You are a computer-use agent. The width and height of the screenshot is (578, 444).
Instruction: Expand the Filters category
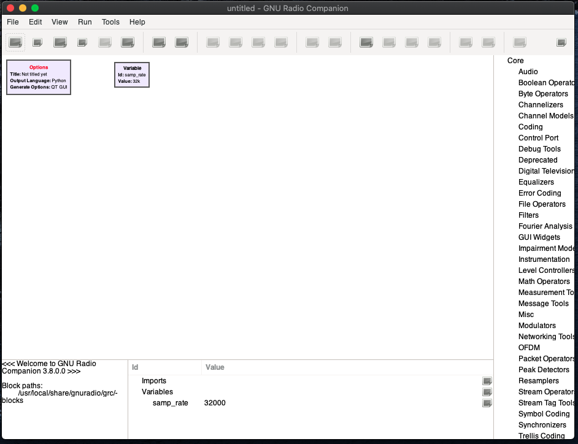tap(528, 215)
